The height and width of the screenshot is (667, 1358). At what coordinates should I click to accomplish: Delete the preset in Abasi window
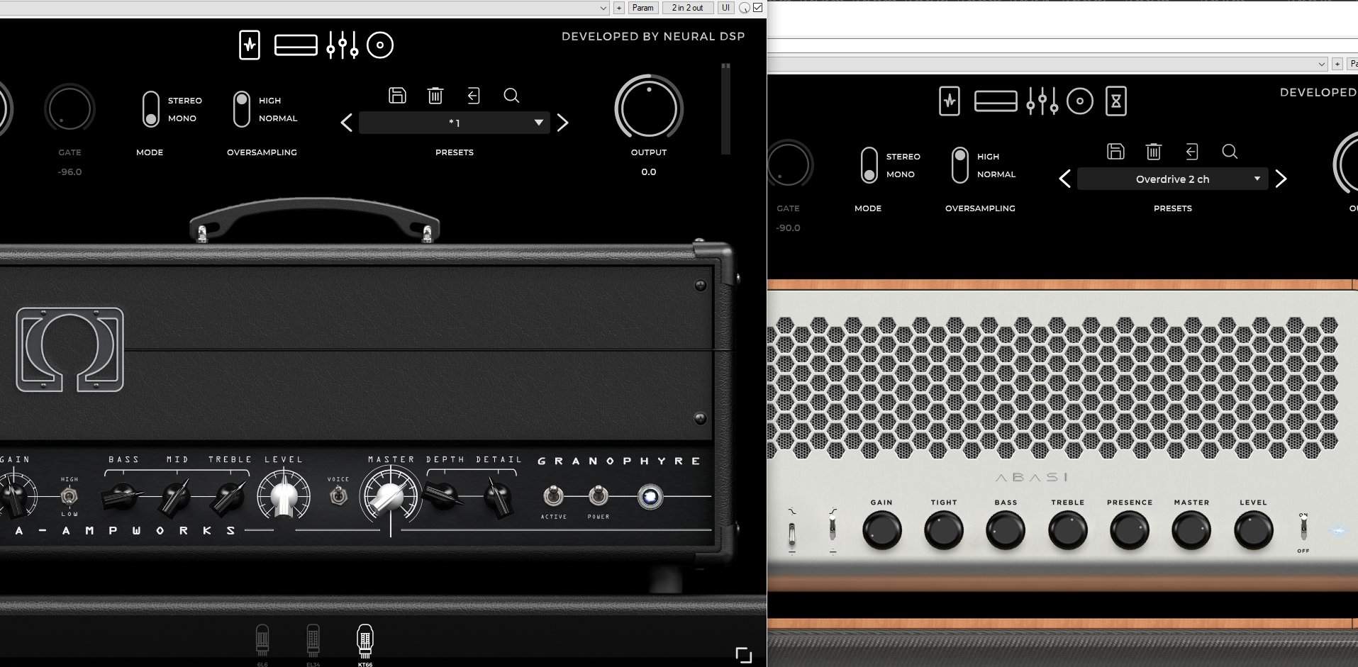[1154, 151]
